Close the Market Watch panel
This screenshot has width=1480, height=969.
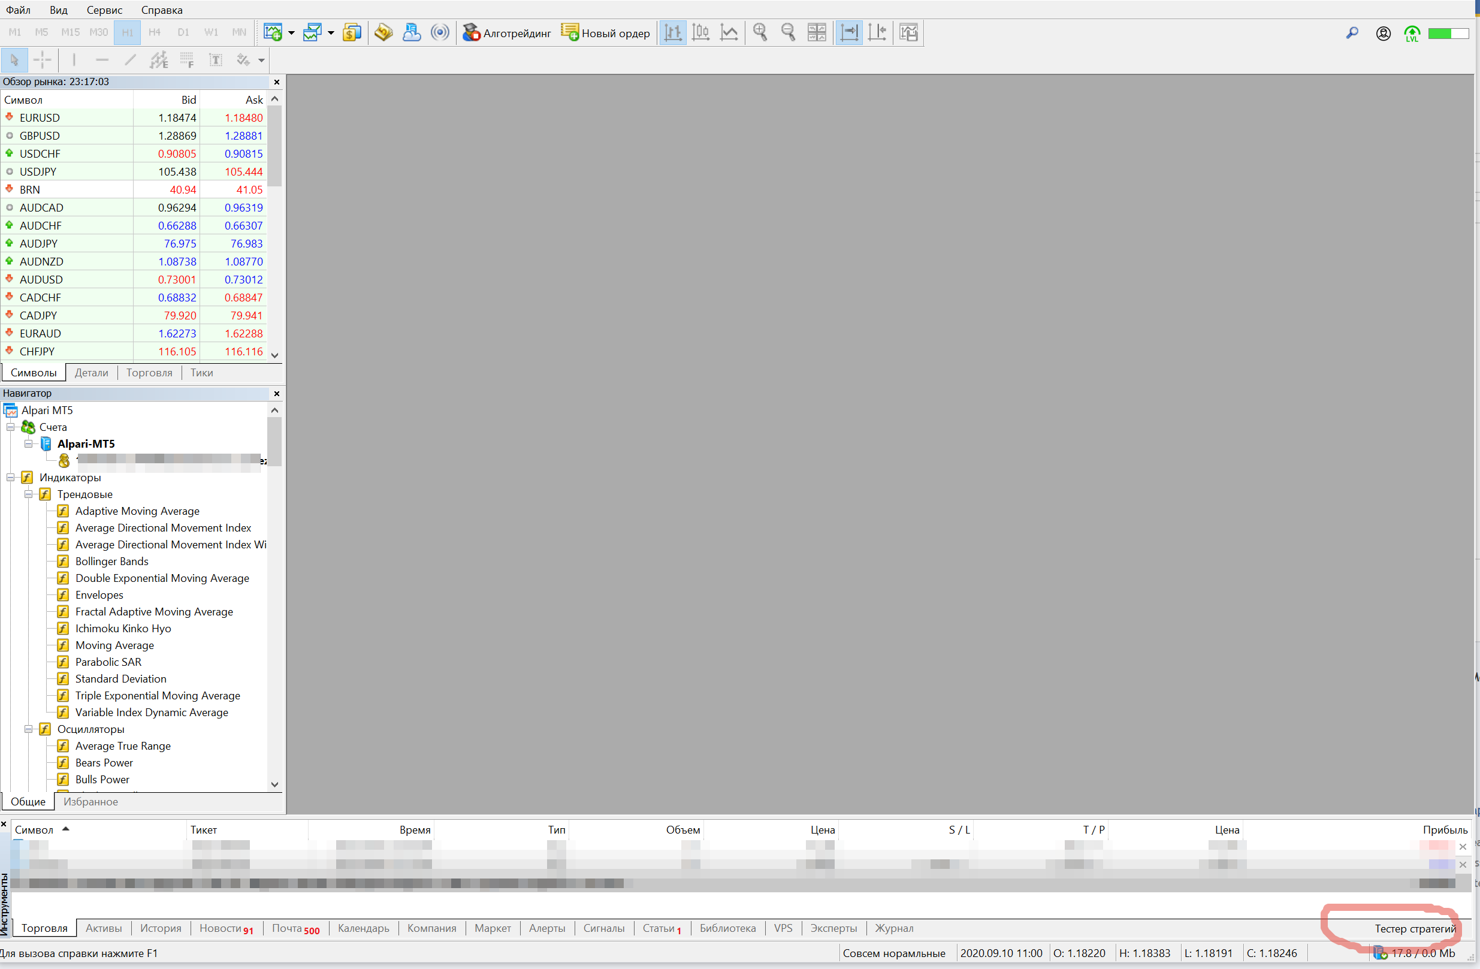[x=277, y=82]
